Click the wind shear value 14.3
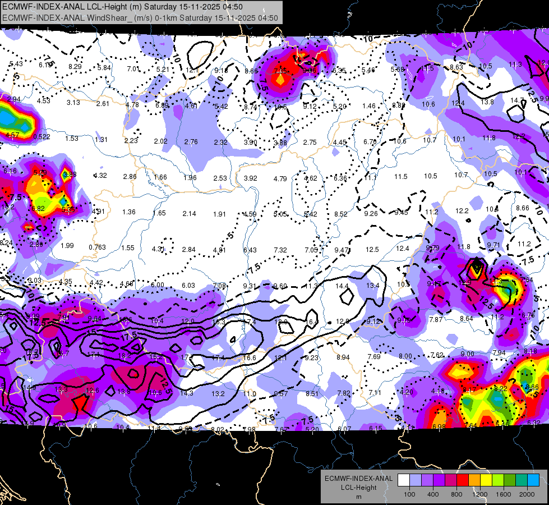549x505 pixels. point(187,393)
